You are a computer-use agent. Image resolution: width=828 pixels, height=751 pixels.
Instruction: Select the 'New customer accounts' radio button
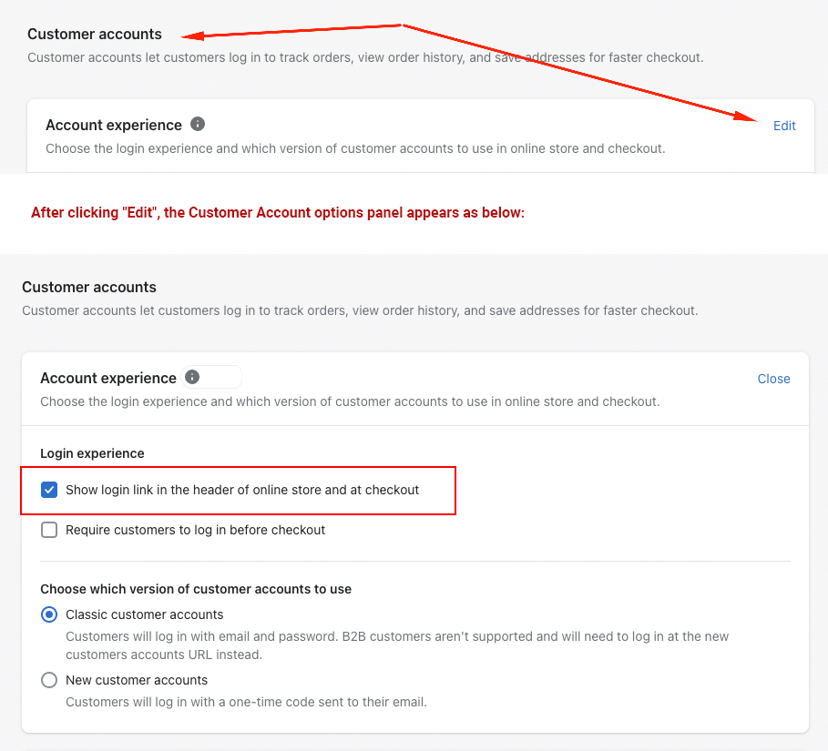pyautogui.click(x=49, y=680)
